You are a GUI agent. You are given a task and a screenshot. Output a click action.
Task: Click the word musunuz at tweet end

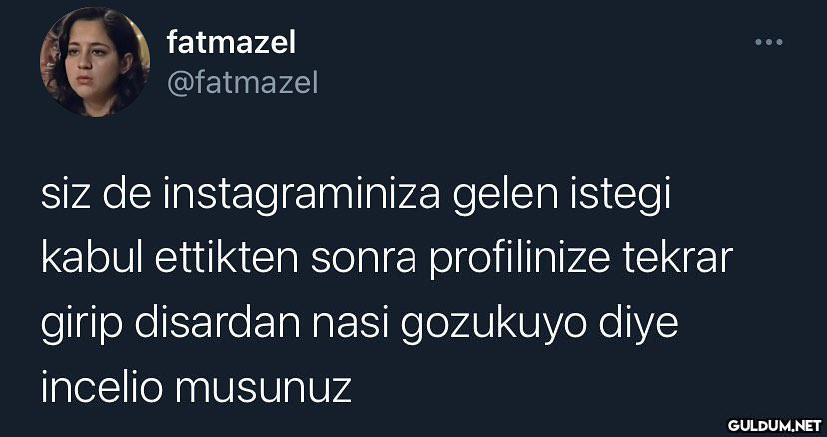click(x=263, y=390)
